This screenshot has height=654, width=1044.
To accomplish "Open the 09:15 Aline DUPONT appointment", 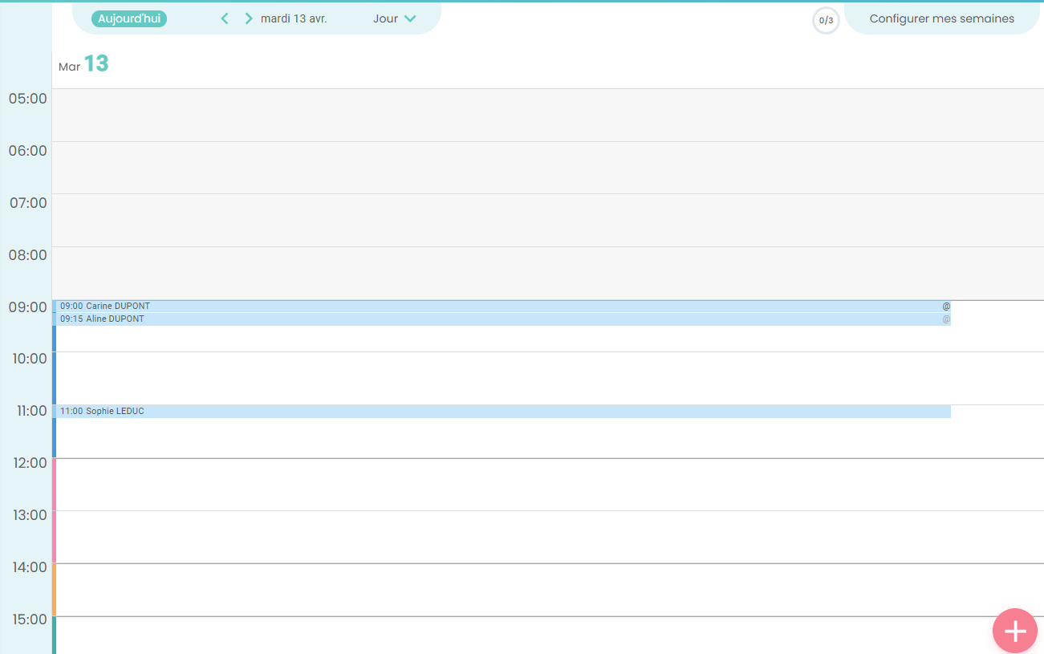I will [x=481, y=319].
